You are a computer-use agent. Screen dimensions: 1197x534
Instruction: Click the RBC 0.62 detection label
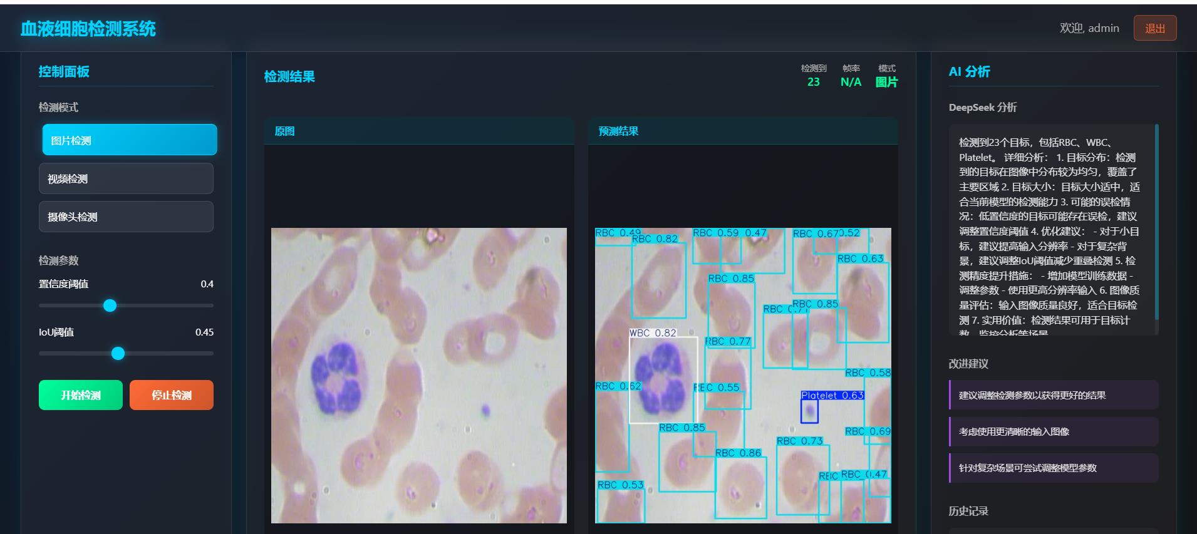(618, 386)
